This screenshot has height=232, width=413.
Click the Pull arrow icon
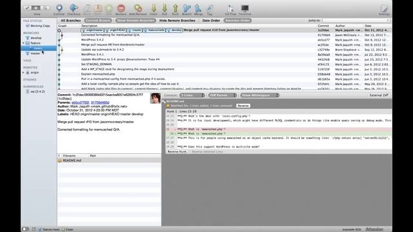(165, 8)
